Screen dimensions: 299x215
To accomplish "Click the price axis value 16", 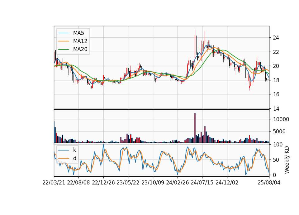I will pyautogui.click(x=276, y=94).
